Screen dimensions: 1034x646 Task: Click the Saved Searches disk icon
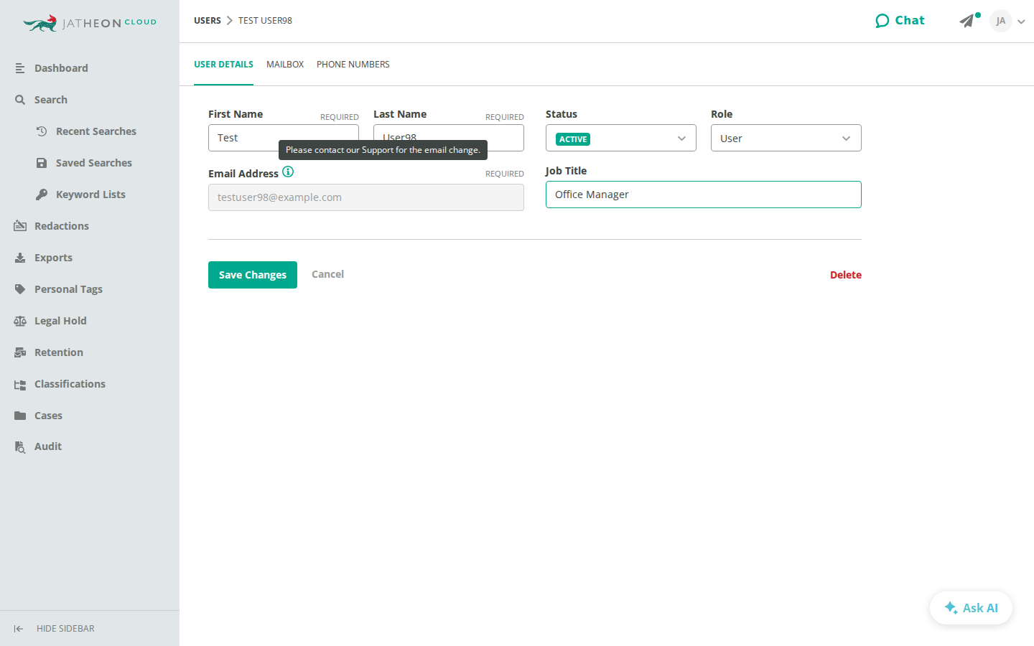pos(42,163)
